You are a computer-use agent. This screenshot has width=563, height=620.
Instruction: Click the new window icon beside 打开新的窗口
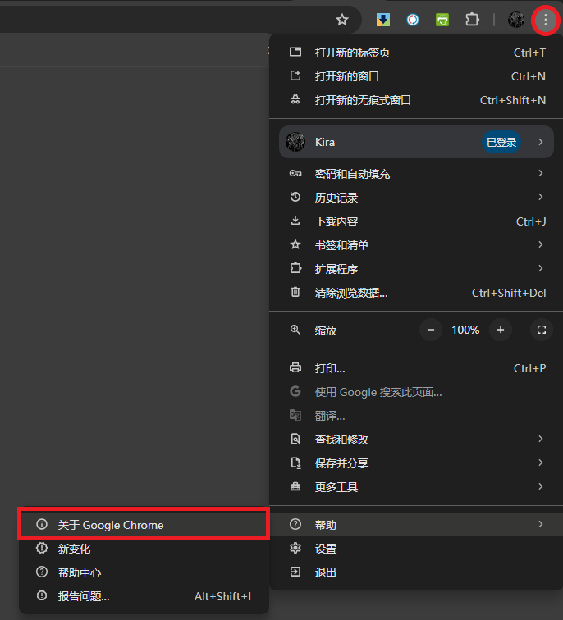point(295,75)
